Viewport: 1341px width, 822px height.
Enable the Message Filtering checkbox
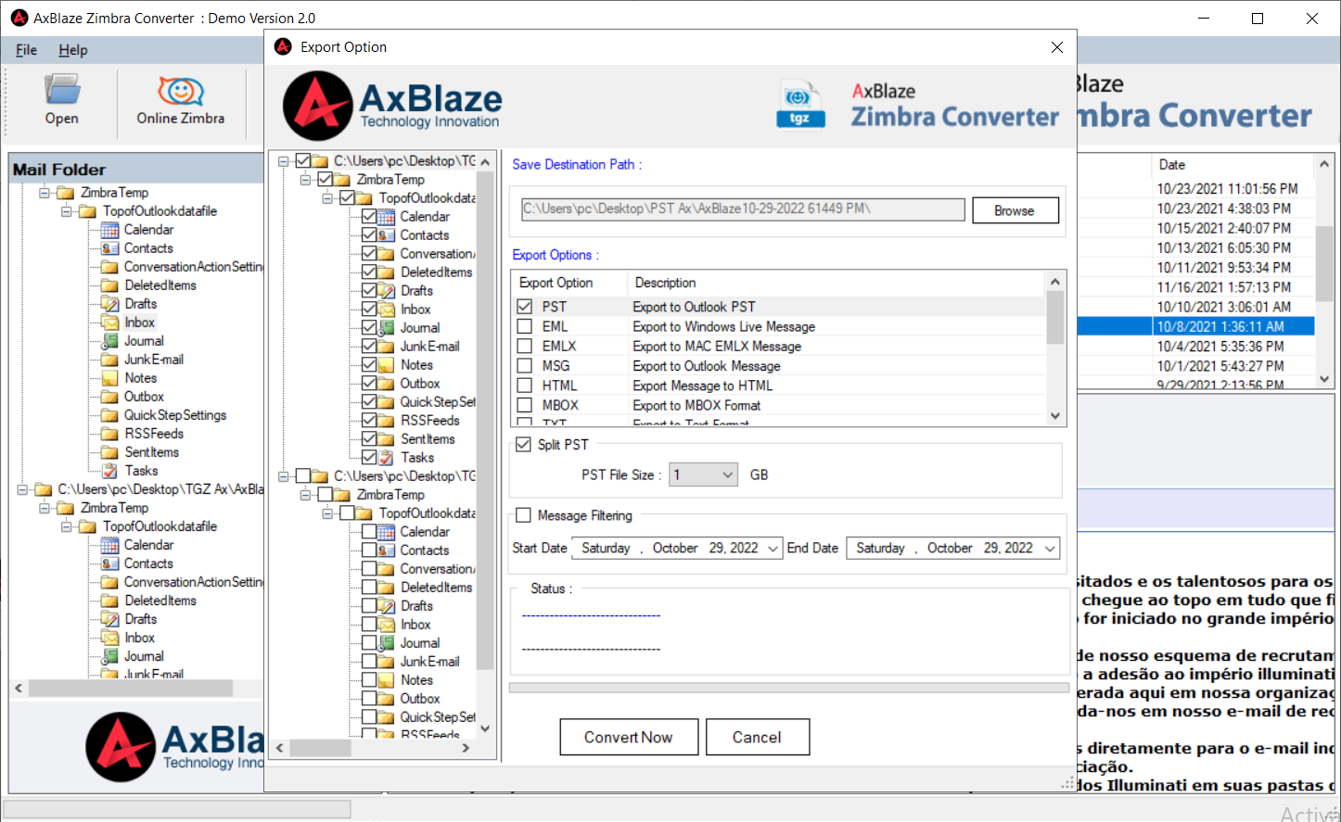pyautogui.click(x=523, y=515)
